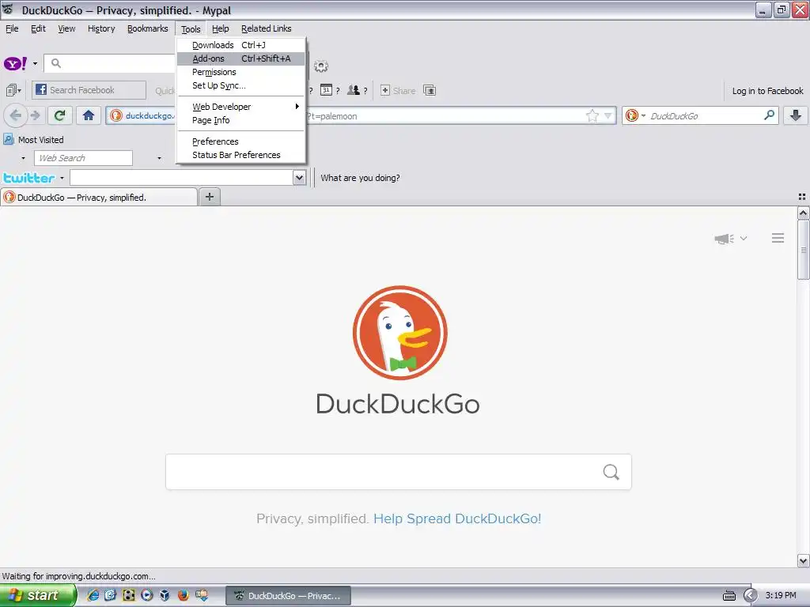This screenshot has width=810, height=607.
Task: Click the Web Search toolbar field
Action: click(83, 158)
